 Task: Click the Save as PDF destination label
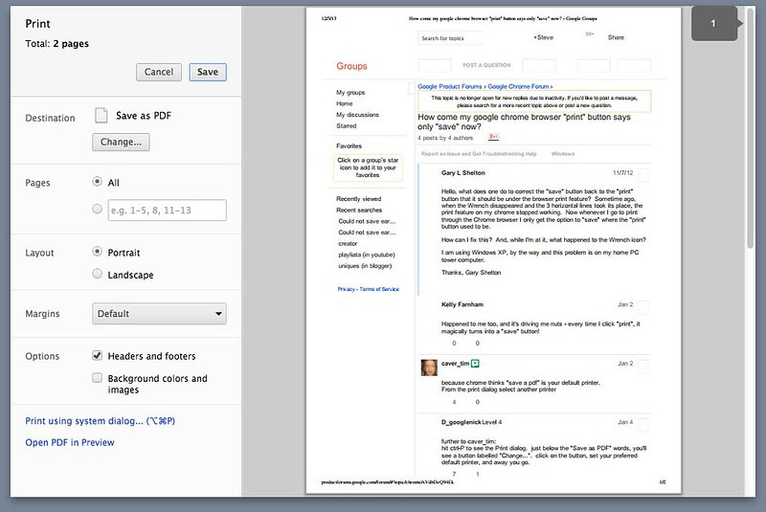point(144,116)
